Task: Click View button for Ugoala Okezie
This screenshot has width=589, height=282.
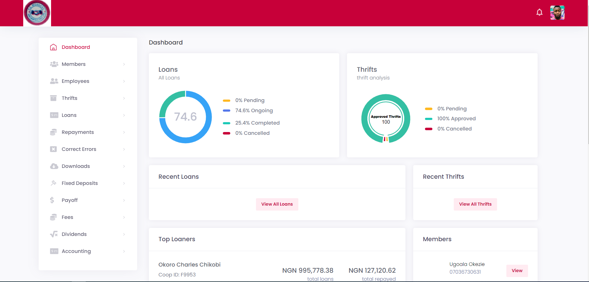Action: [517, 271]
